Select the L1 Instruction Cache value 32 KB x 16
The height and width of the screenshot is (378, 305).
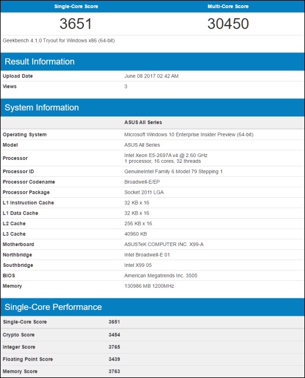[137, 203]
